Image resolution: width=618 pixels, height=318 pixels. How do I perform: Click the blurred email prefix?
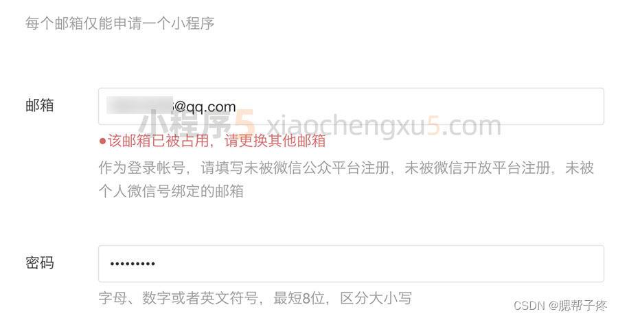(139, 105)
